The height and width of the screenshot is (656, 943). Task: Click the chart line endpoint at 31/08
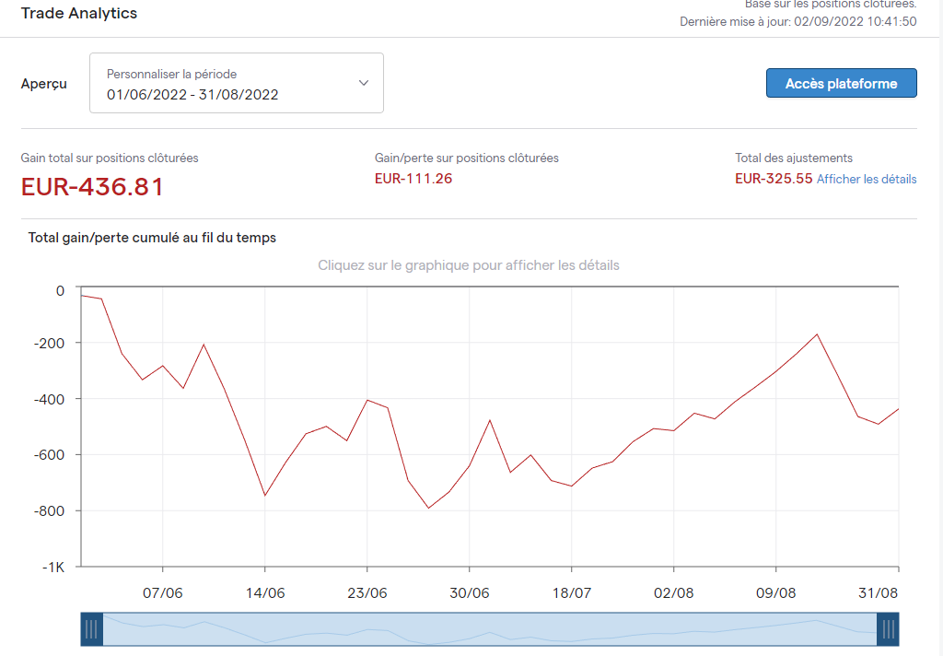(898, 409)
